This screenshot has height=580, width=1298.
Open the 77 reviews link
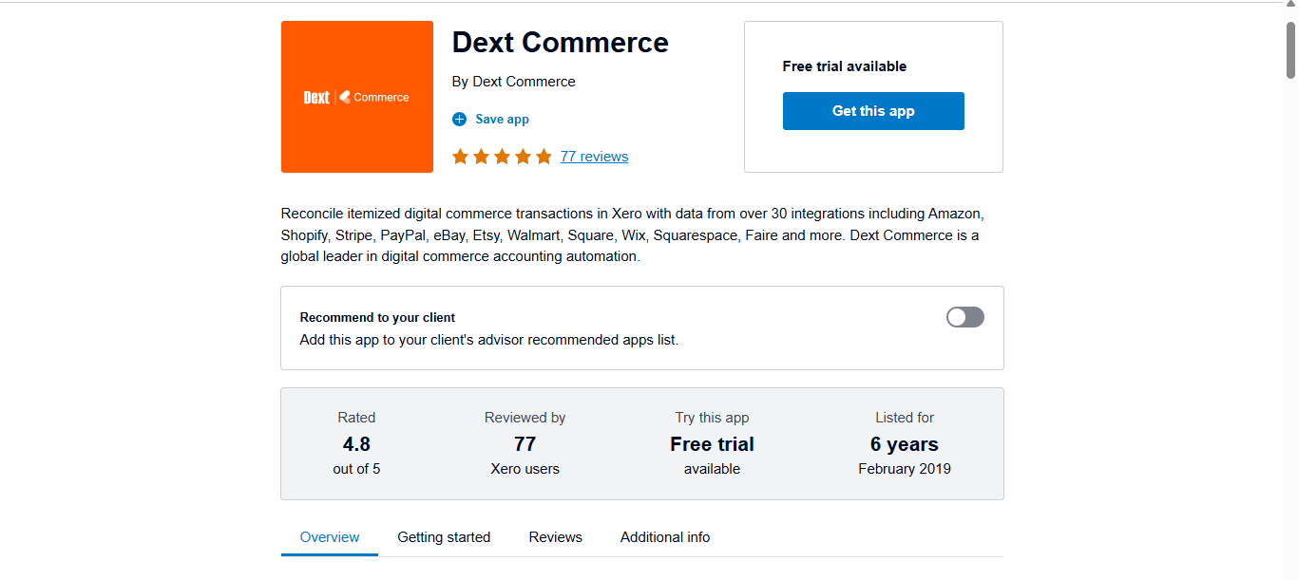click(x=594, y=156)
